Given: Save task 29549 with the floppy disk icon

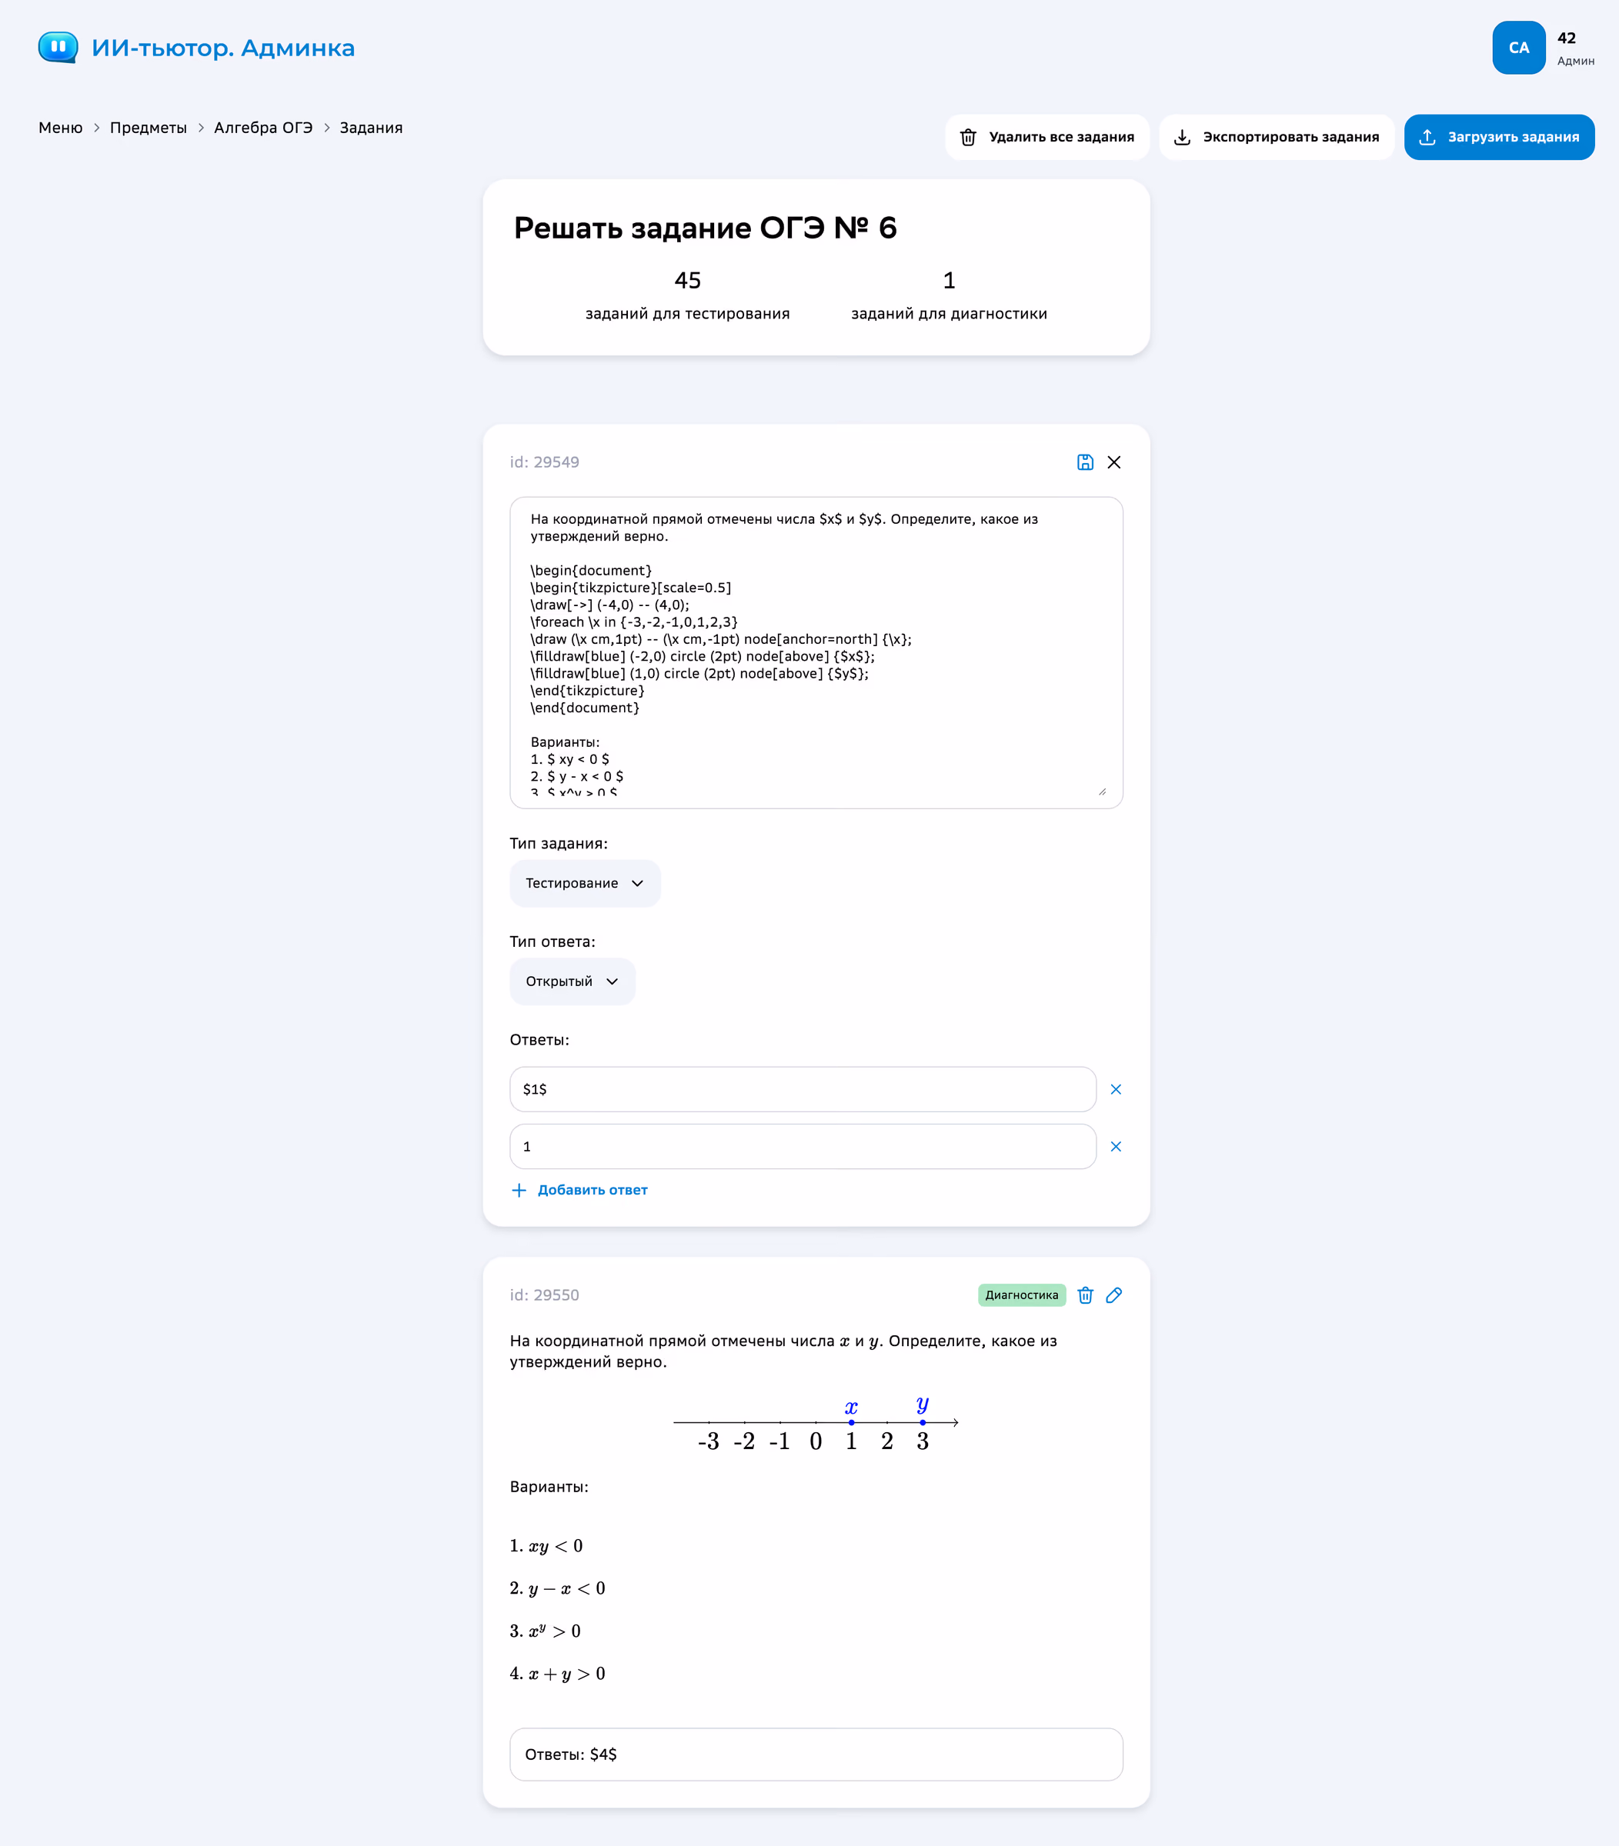Looking at the screenshot, I should (1085, 462).
